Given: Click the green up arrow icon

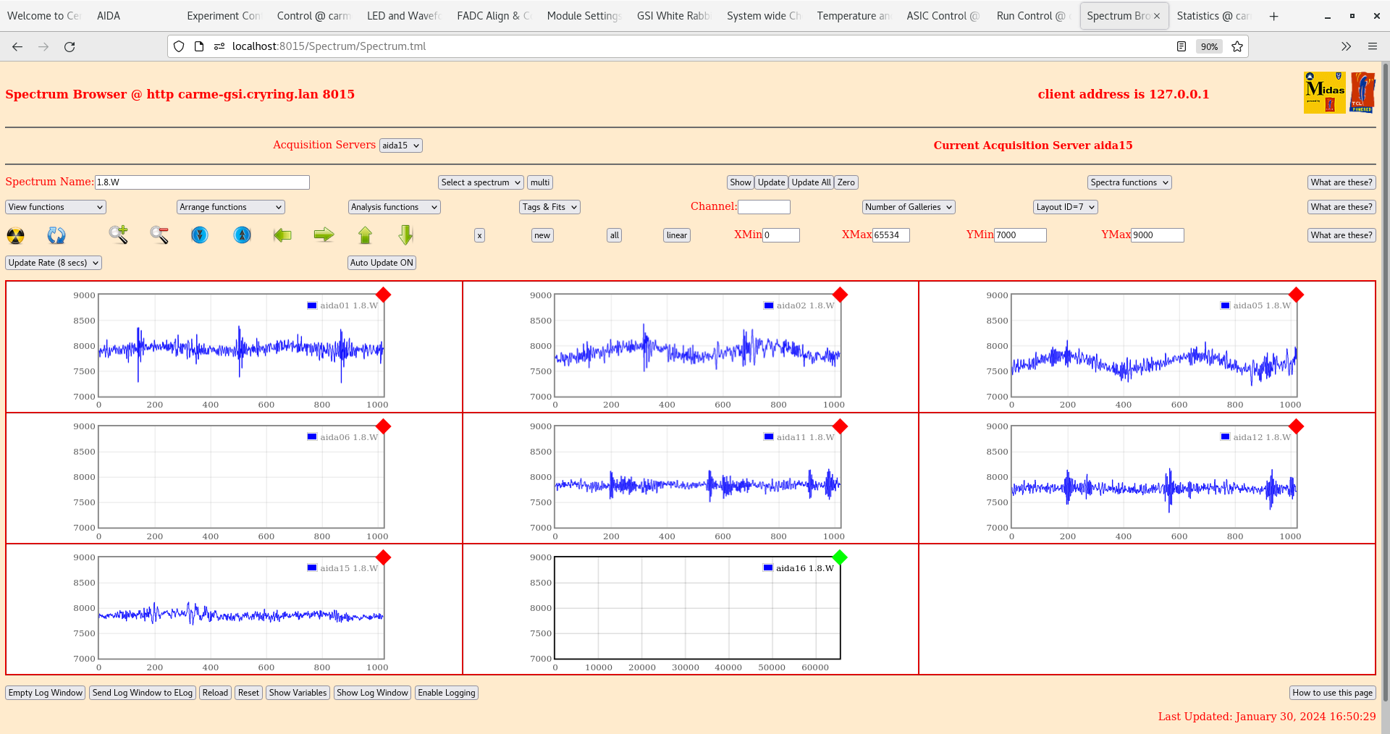Looking at the screenshot, I should pos(365,235).
